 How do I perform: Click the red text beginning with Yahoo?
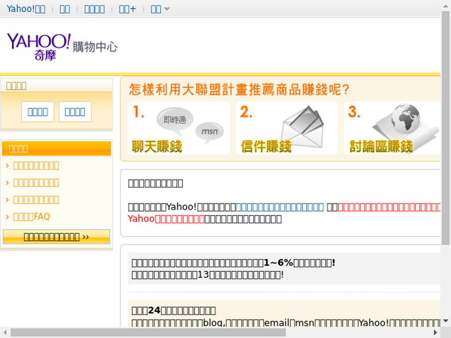pyautogui.click(x=166, y=219)
